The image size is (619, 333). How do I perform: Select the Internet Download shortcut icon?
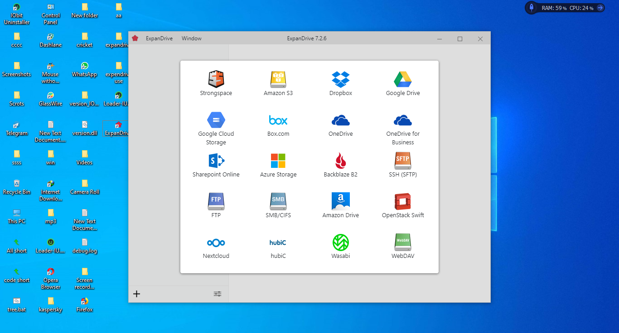(x=51, y=190)
